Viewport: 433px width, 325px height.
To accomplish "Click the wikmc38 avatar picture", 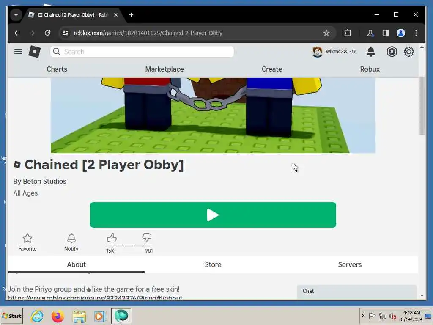I will [317, 52].
